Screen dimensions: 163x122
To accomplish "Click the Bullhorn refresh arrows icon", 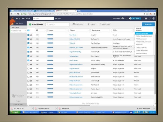I will [150, 18].
